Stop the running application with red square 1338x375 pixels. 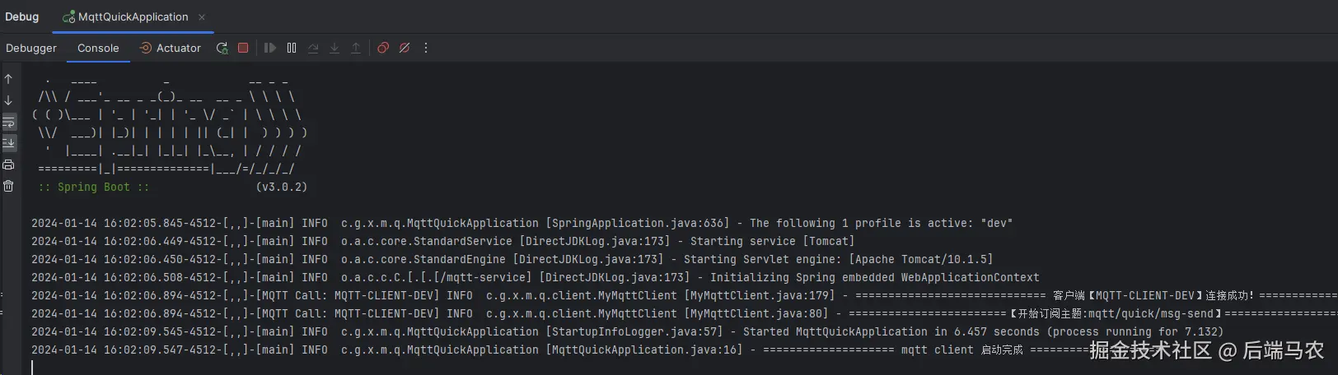click(243, 48)
